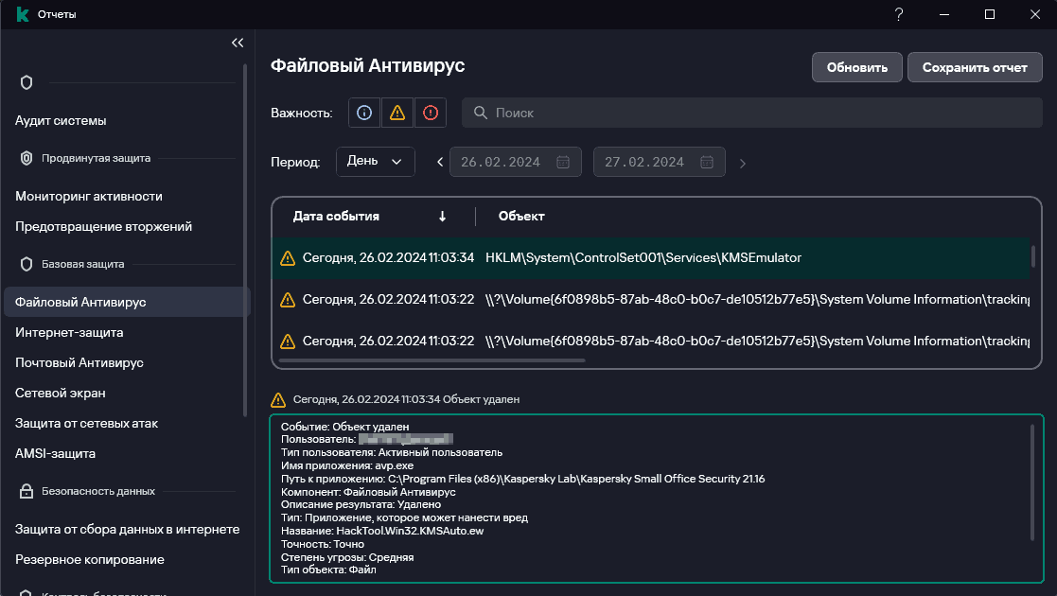
Task: Click the Сохранить отчет button
Action: point(975,67)
